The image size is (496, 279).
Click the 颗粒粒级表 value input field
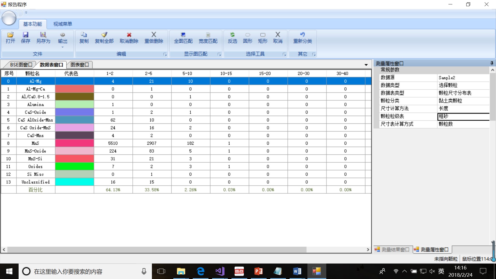coord(463,116)
